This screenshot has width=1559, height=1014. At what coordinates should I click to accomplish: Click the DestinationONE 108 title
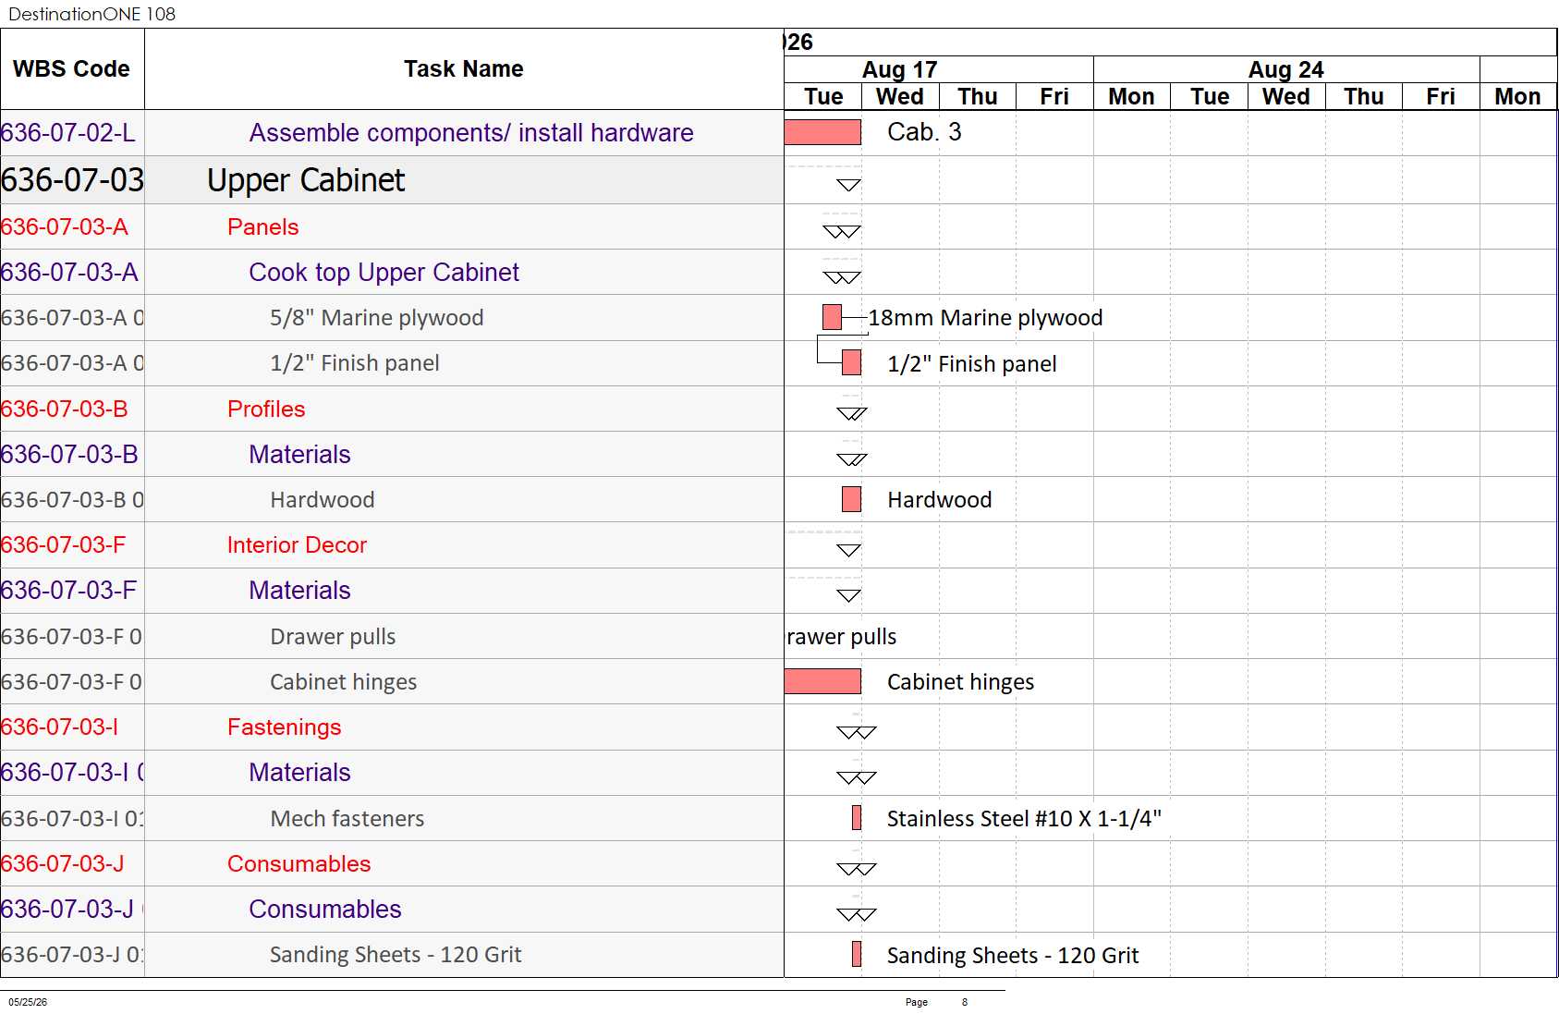(91, 14)
